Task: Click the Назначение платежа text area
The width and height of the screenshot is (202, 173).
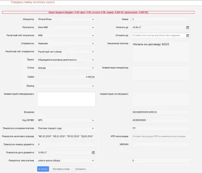Action: tap(161, 52)
